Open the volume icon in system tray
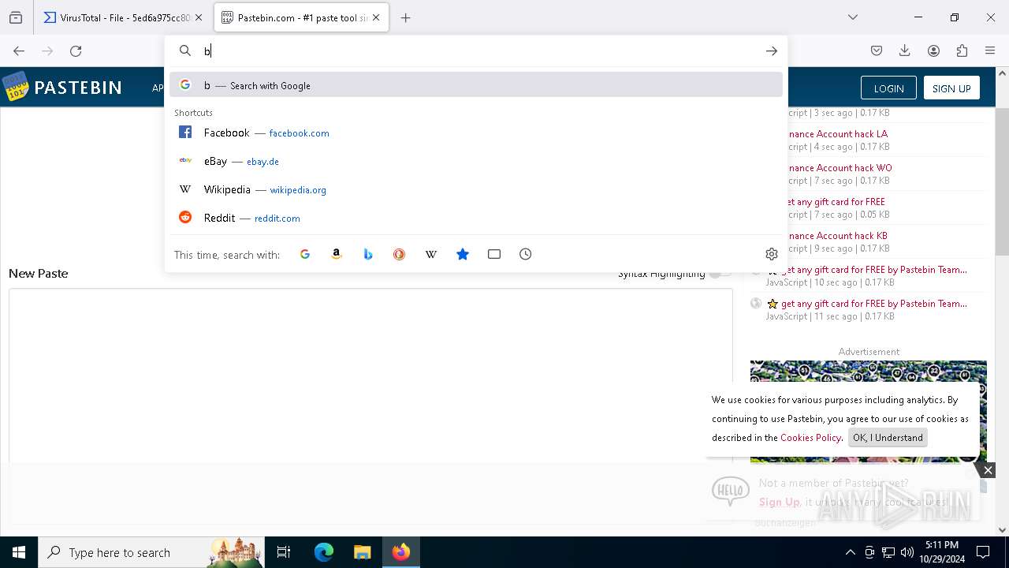 (x=907, y=552)
